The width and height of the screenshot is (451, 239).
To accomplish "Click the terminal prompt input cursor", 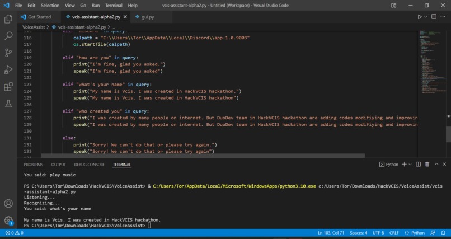I will 149,226.
